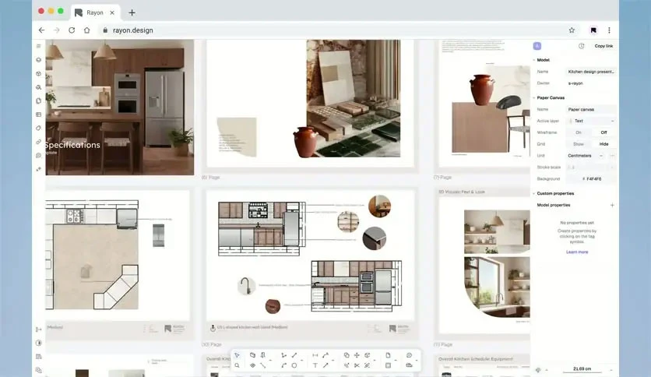Click the Copy link button
The image size is (651, 377).
coord(603,46)
